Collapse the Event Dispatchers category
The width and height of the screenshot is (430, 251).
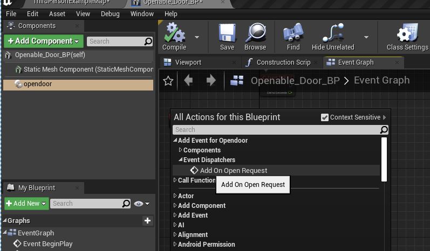tap(180, 159)
